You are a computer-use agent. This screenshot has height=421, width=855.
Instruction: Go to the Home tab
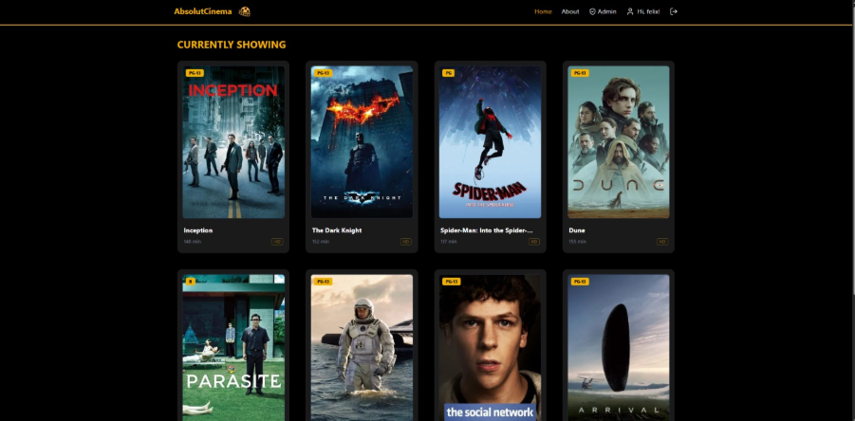coord(543,11)
